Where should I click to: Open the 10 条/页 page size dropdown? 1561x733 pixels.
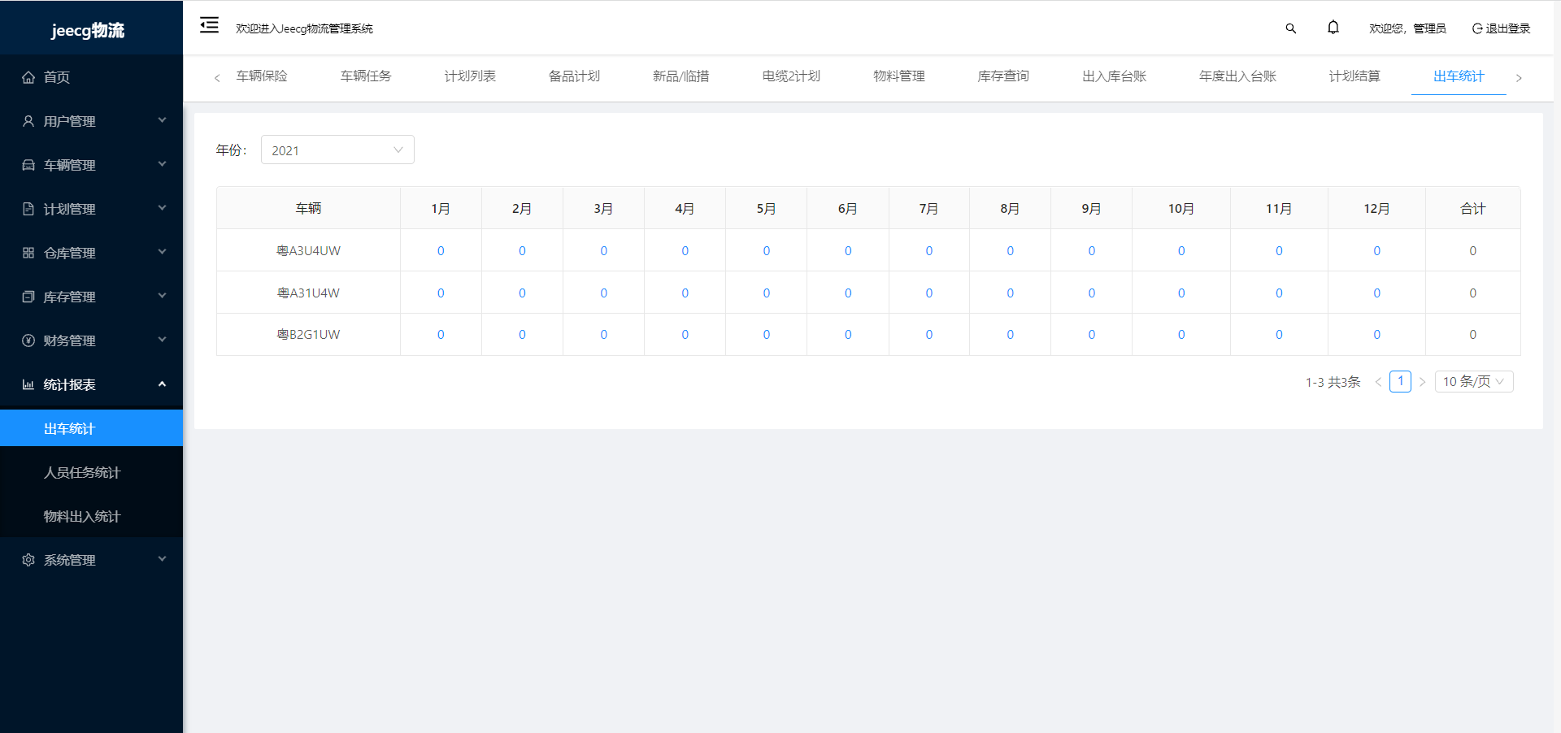(1474, 382)
